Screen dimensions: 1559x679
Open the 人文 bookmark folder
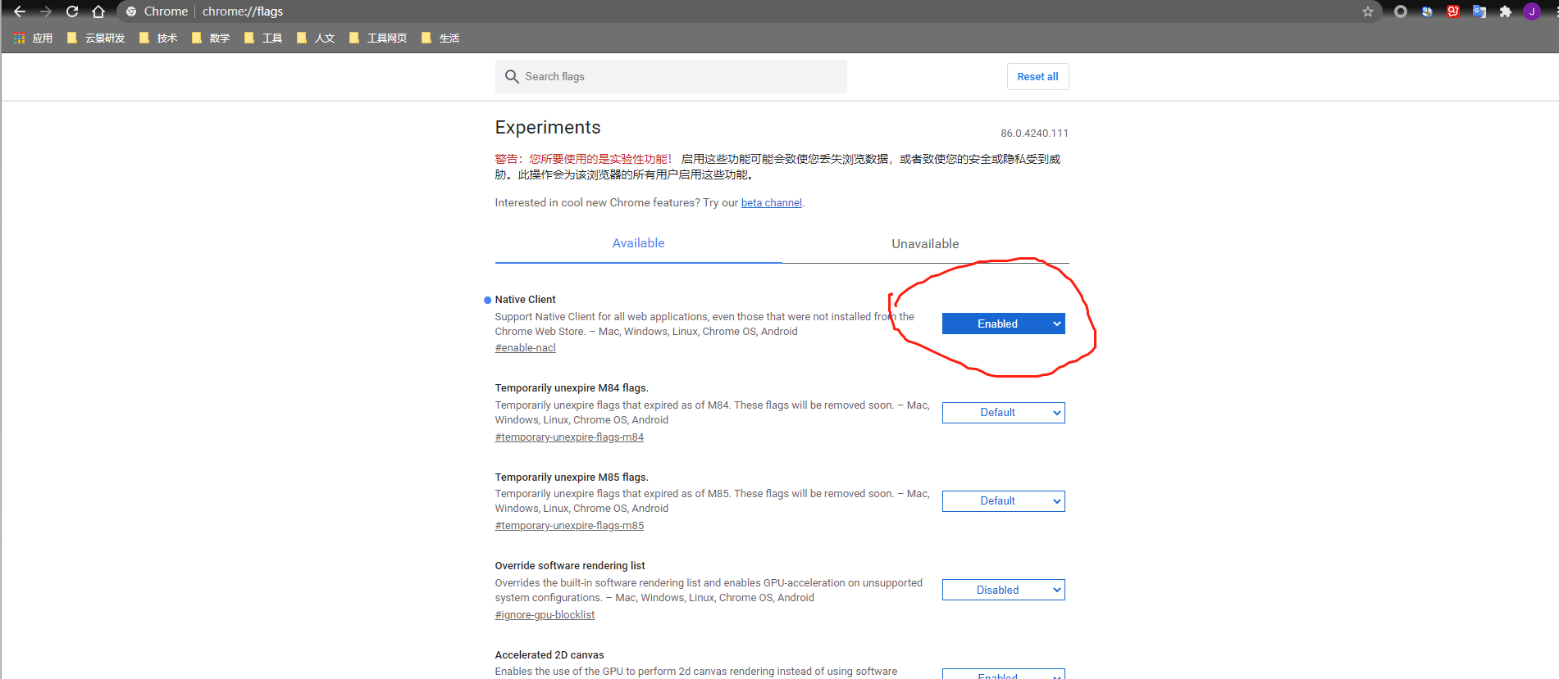click(316, 38)
